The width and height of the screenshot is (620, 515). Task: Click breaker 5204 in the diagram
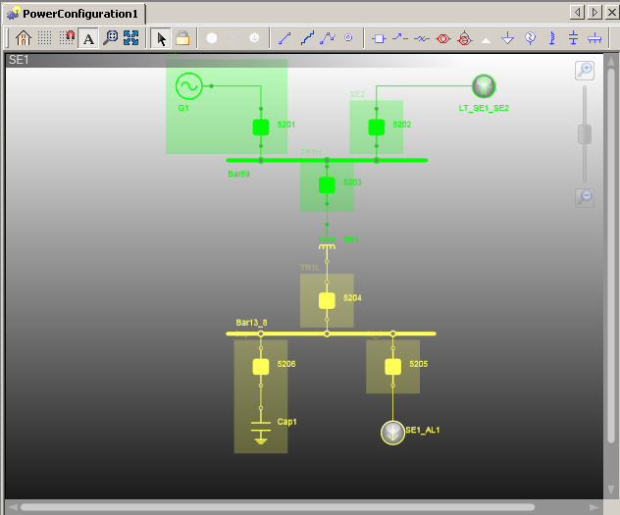click(327, 300)
